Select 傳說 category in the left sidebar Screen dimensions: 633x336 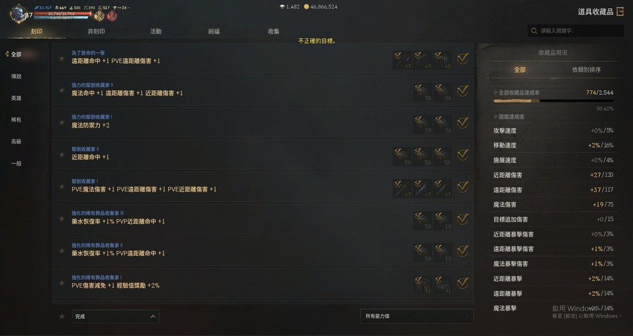[16, 76]
